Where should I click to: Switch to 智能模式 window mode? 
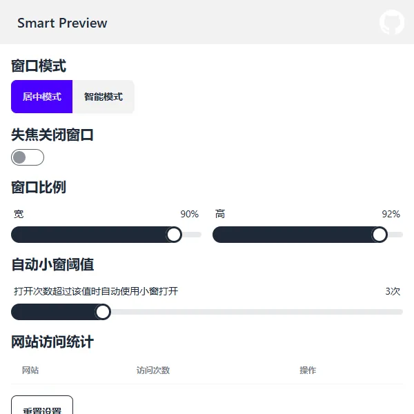(103, 97)
